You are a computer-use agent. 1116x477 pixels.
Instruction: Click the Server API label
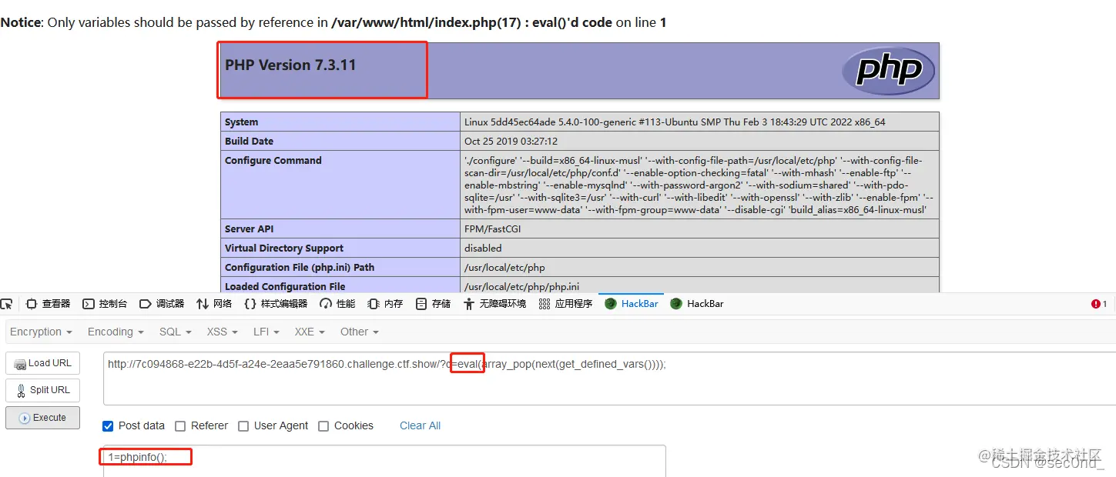pos(249,228)
